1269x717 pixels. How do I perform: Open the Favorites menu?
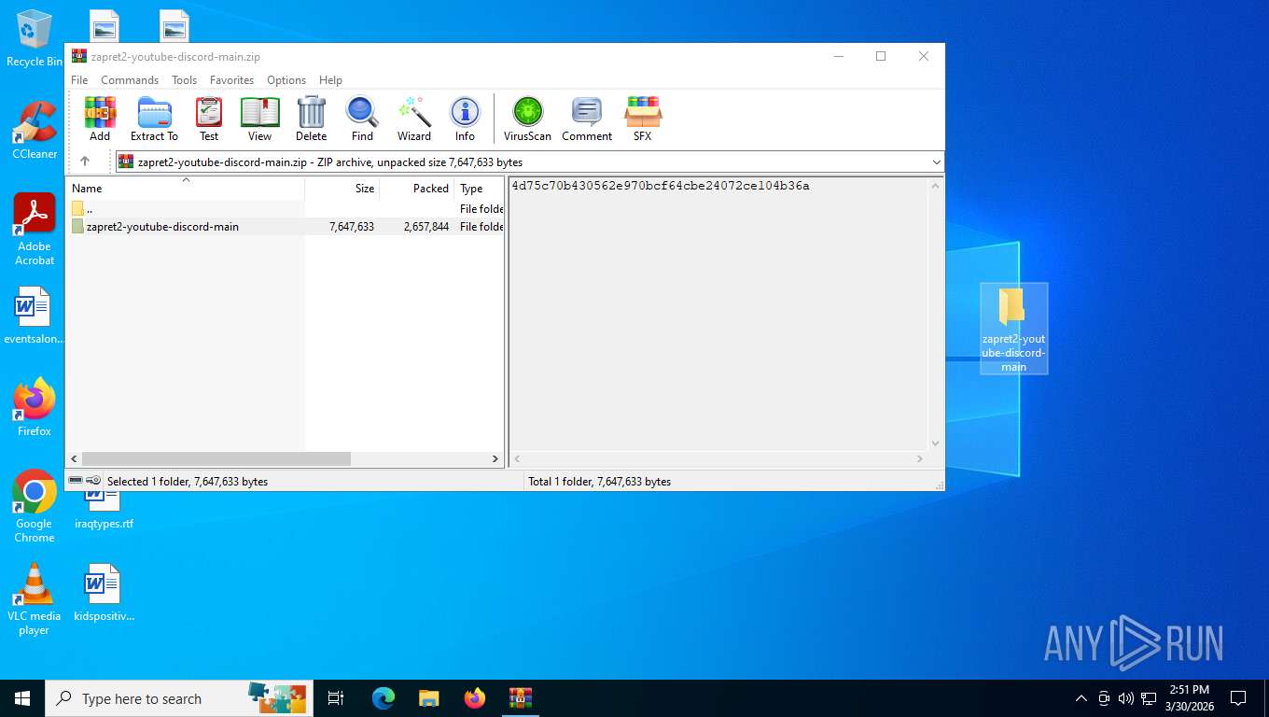tap(231, 80)
